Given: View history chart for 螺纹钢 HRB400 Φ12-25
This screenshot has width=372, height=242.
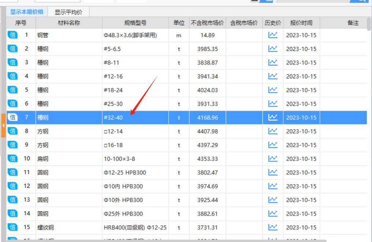Looking at the screenshot, I should point(273,228).
